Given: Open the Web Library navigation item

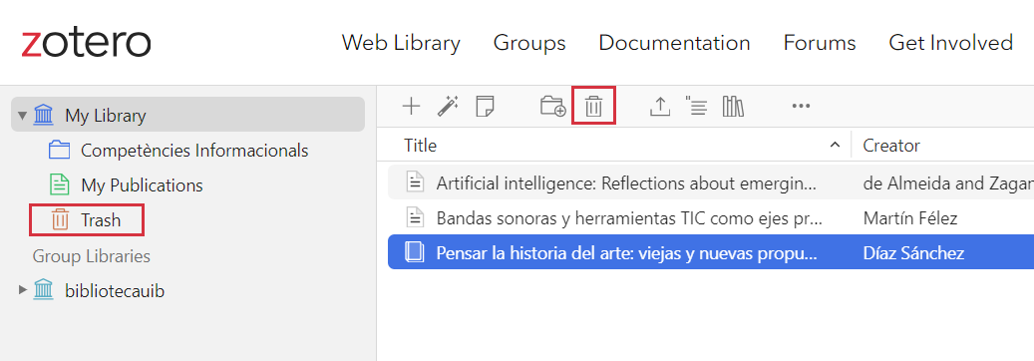Looking at the screenshot, I should [x=401, y=43].
